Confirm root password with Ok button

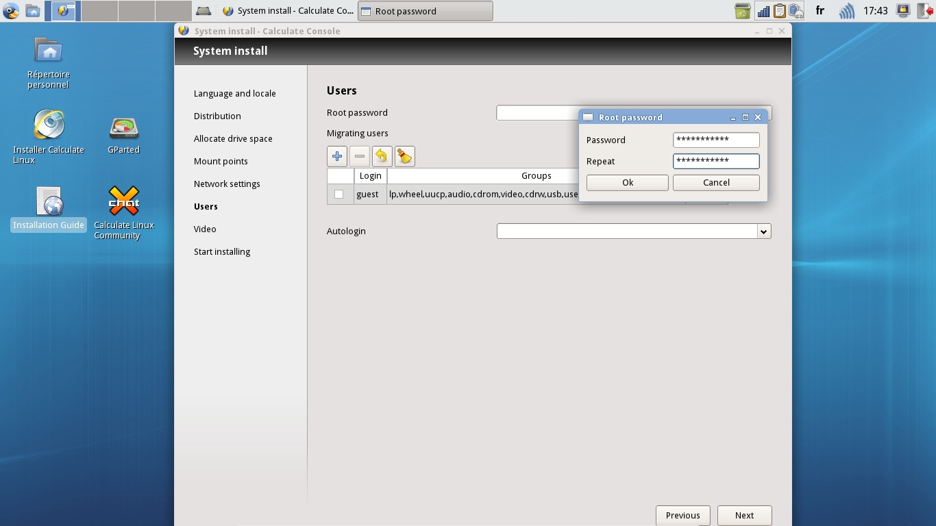[x=628, y=183]
